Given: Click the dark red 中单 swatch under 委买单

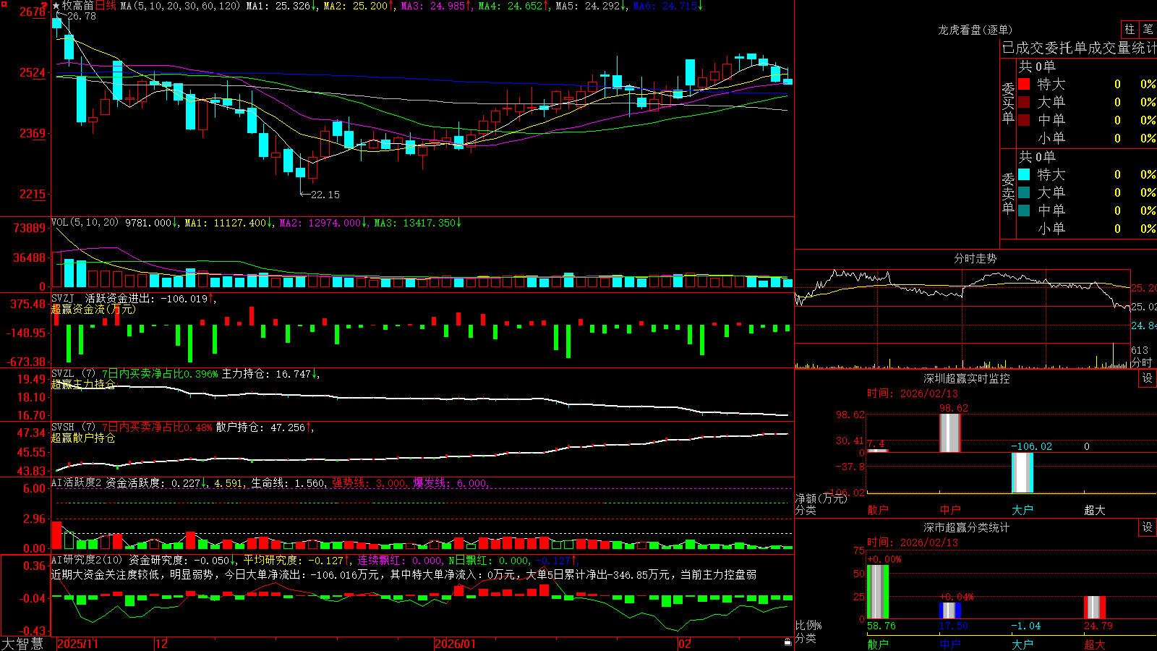Looking at the screenshot, I should point(1024,120).
